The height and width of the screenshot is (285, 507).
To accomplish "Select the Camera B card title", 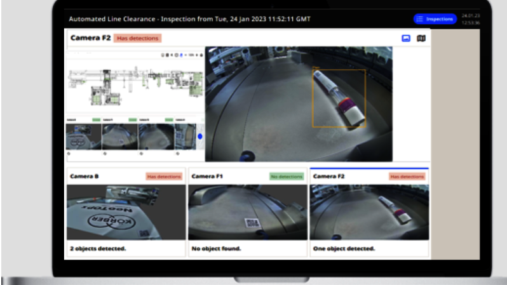I will coord(84,176).
